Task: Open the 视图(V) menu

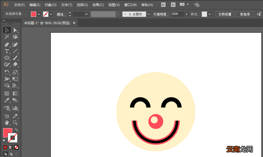Action: coord(114,5)
